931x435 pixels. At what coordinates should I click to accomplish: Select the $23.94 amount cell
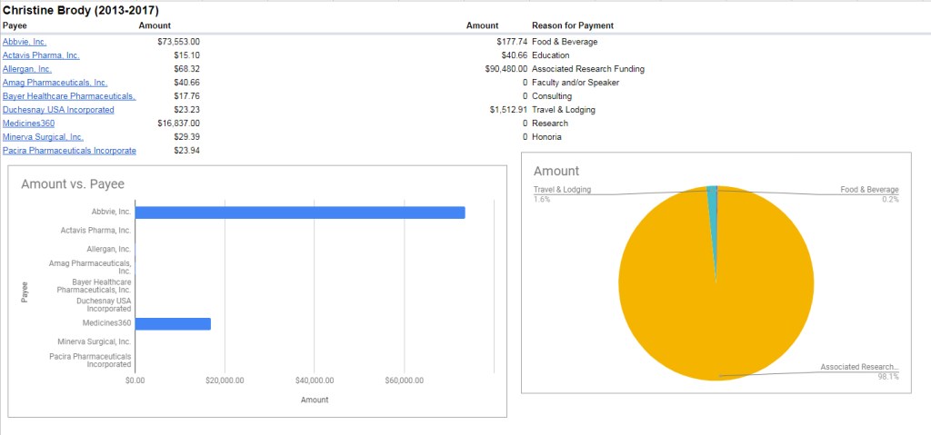(x=187, y=152)
